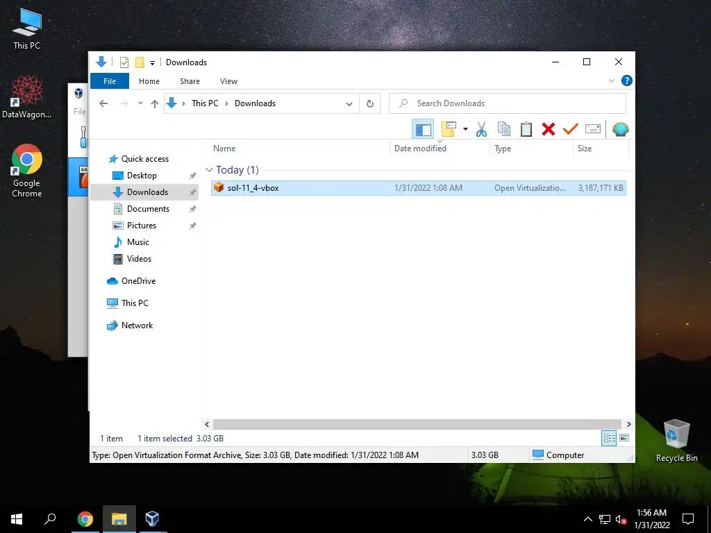Click the shell globe icon in toolbar
711x533 pixels.
click(620, 129)
